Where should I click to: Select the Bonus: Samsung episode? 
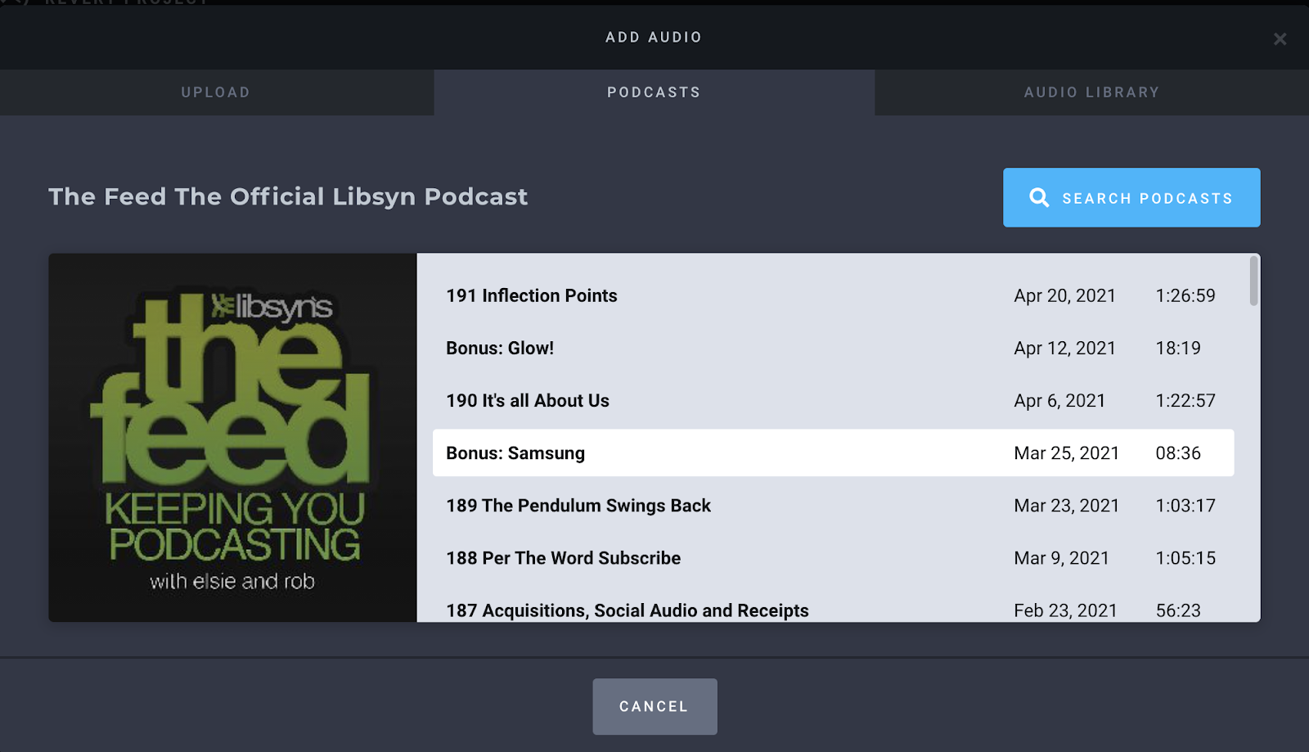tap(833, 453)
